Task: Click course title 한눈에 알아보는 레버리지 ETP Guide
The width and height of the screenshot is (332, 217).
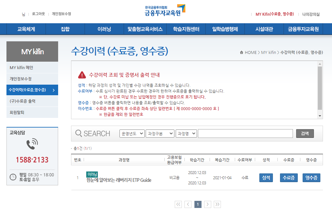Action: point(119,180)
